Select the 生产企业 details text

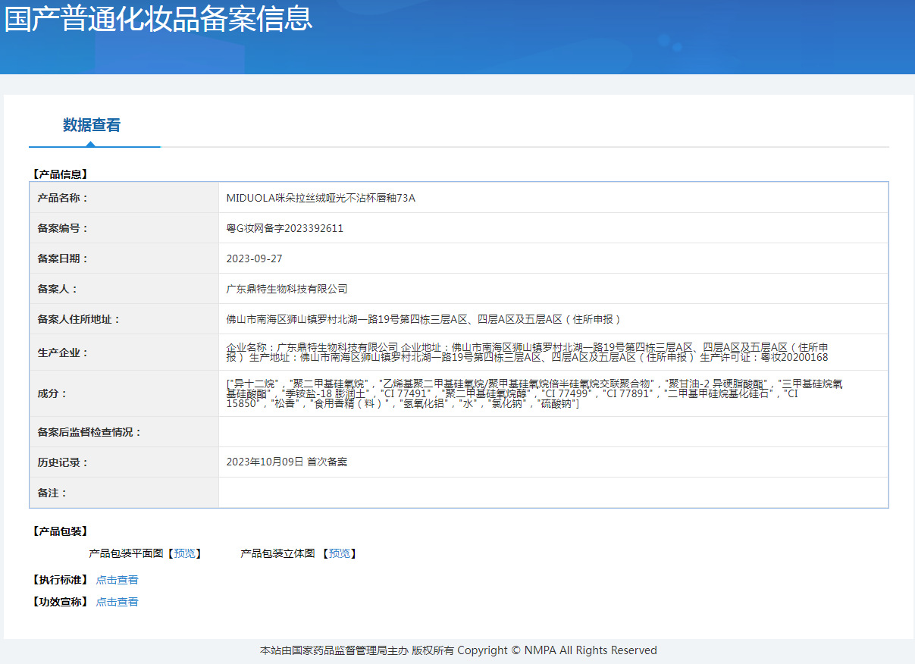click(x=528, y=352)
